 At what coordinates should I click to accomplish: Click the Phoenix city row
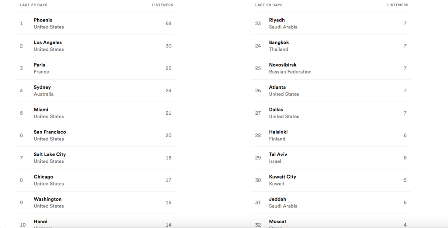point(96,24)
